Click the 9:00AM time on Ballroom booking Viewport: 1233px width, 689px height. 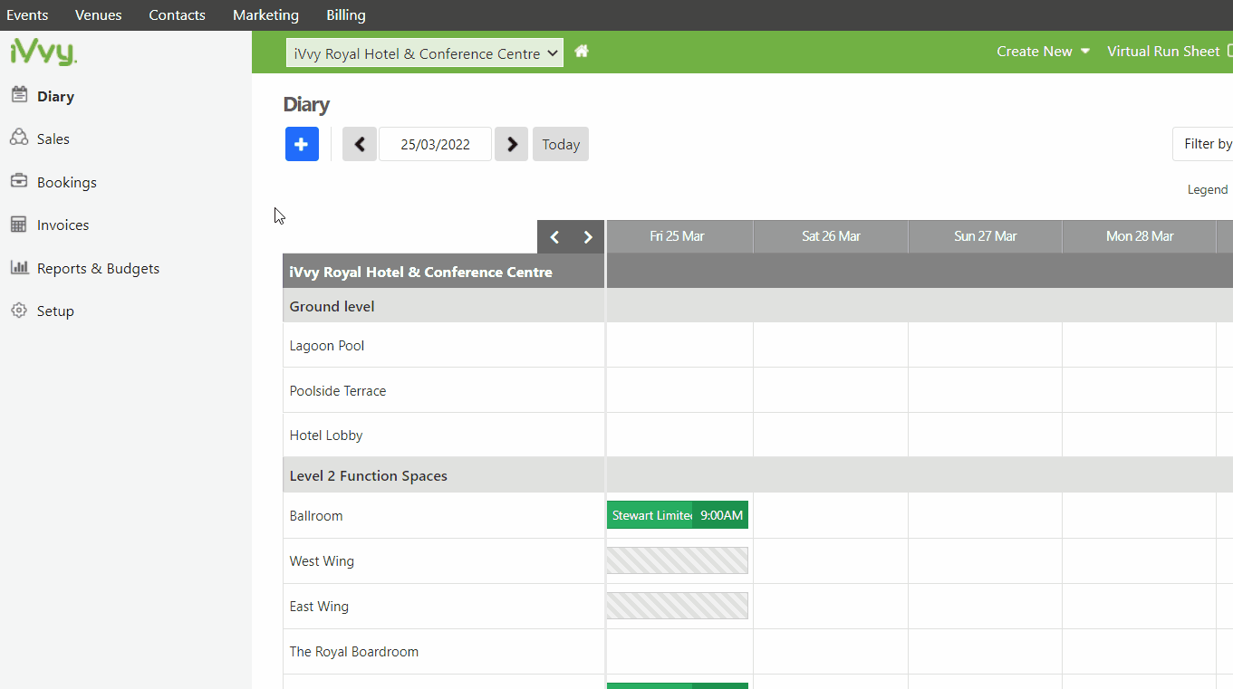click(x=721, y=515)
